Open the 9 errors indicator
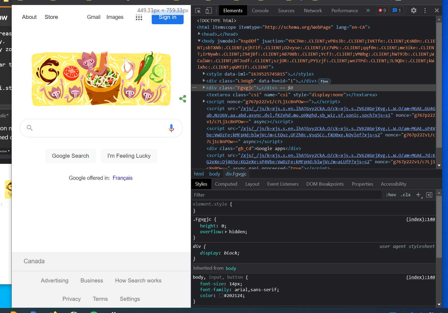448x313 pixels. [382, 11]
